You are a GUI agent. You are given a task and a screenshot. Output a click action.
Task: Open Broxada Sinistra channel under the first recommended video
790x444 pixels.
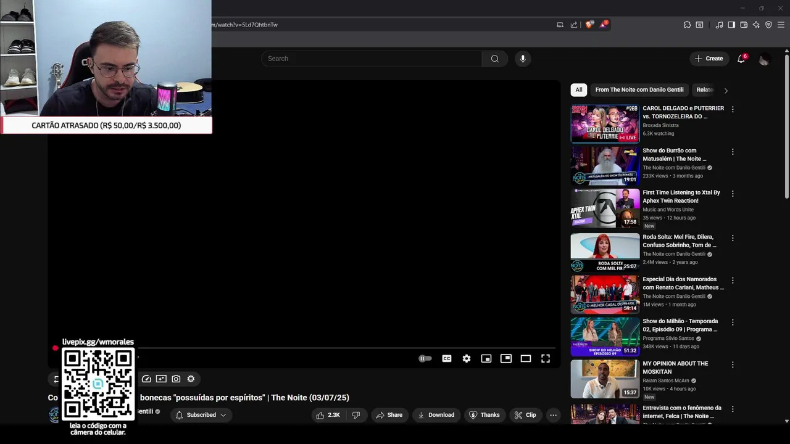[660, 125]
